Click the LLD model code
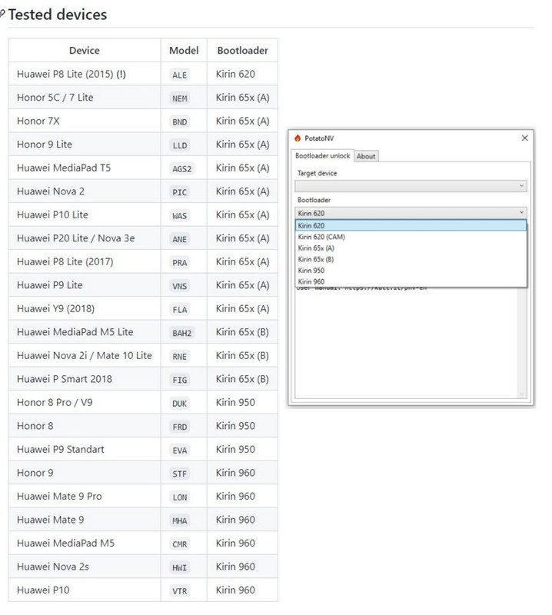 coord(180,145)
